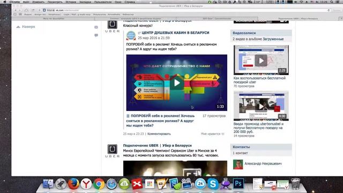Open the Trash in the dock
The height and width of the screenshot is (193, 343).
[295, 183]
